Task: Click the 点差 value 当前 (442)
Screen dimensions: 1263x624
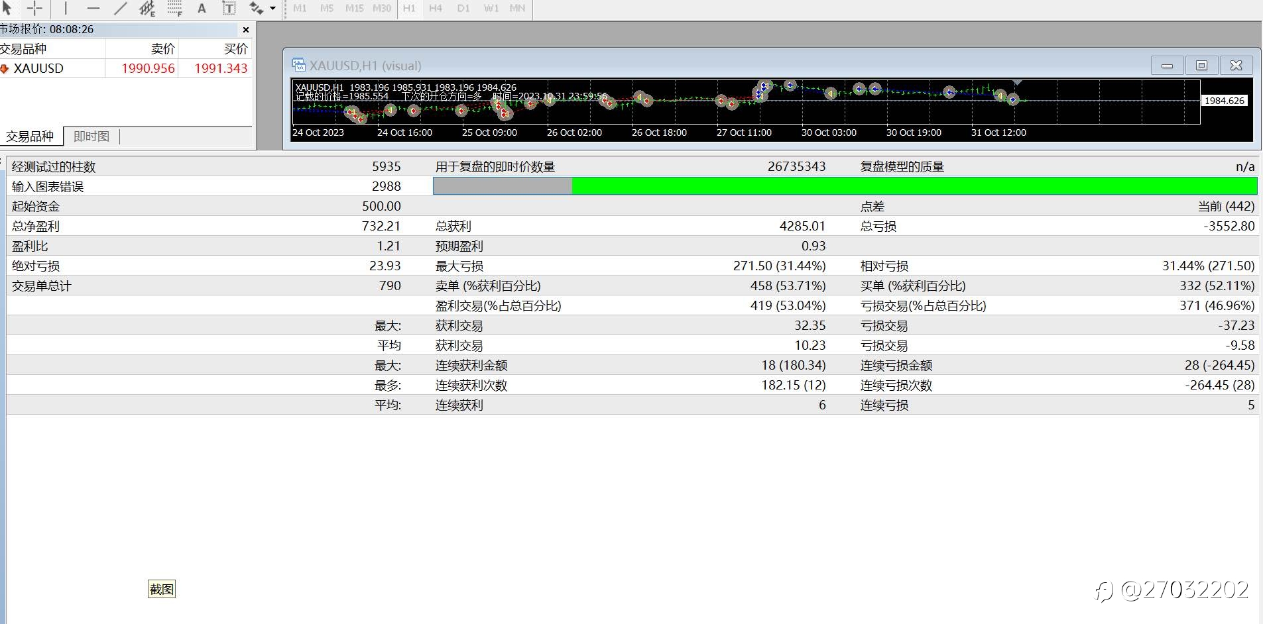Action: point(1227,206)
